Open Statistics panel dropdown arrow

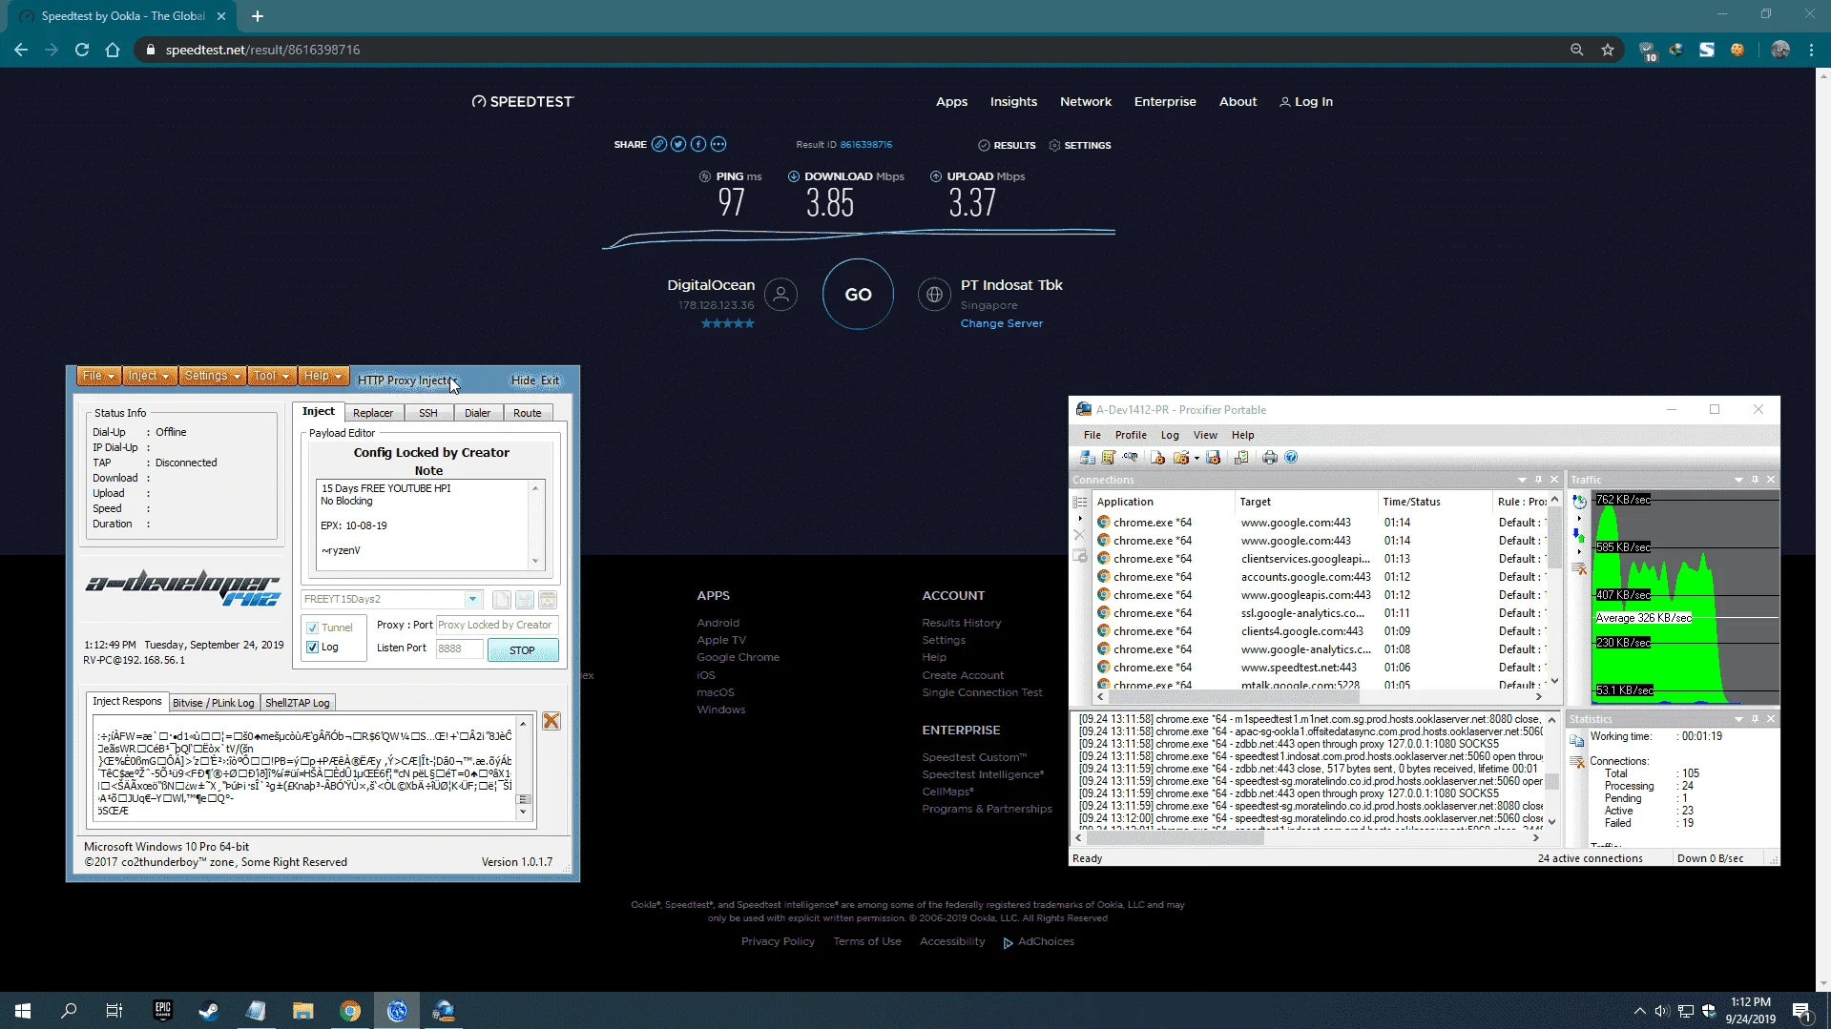click(1738, 719)
